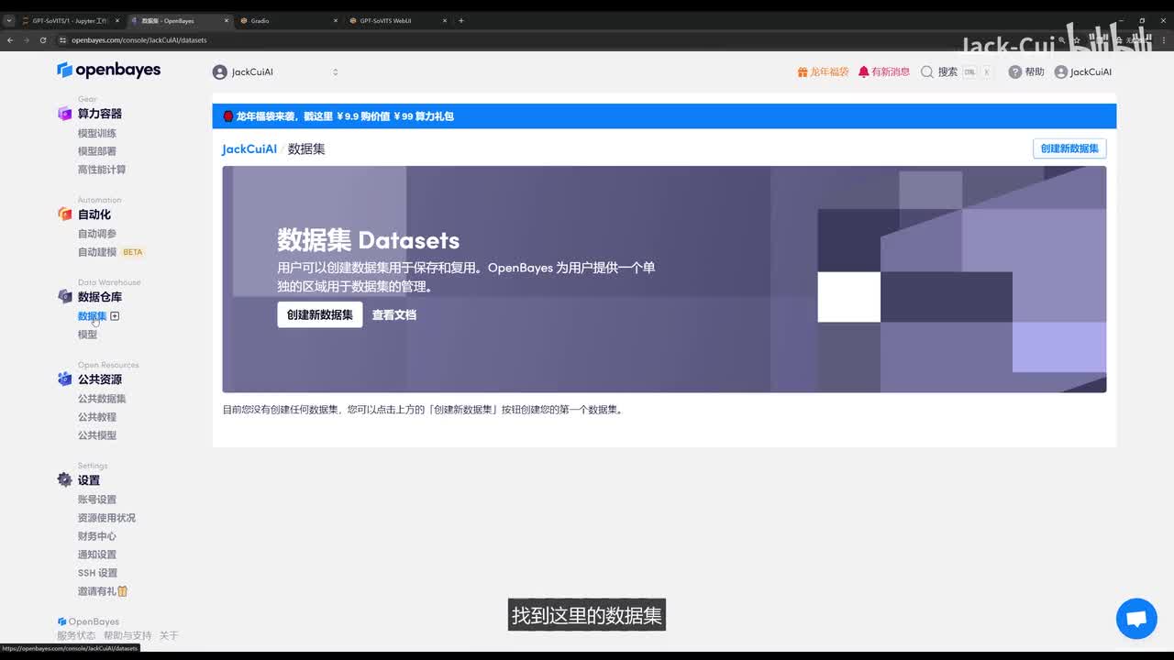This screenshot has height=660, width=1174.
Task: Open the 查看文档 documentation link
Action: tap(393, 314)
